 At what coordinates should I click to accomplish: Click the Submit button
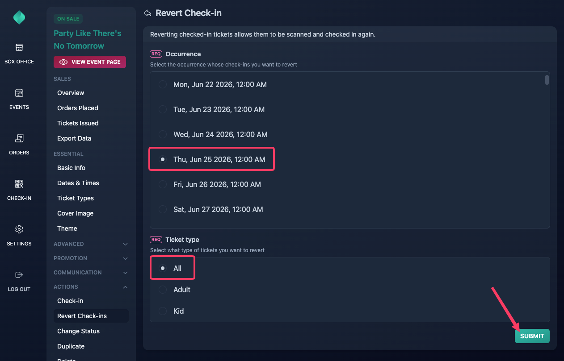pyautogui.click(x=532, y=336)
